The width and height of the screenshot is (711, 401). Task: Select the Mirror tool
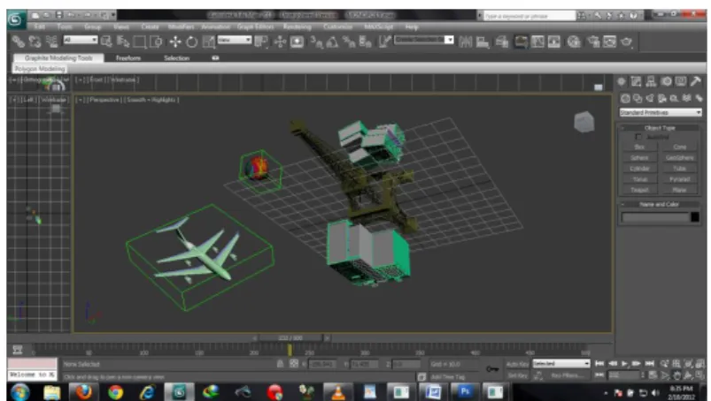(465, 42)
